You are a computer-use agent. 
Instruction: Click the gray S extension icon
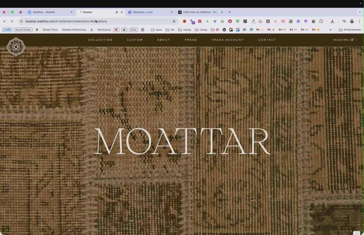pos(268,21)
